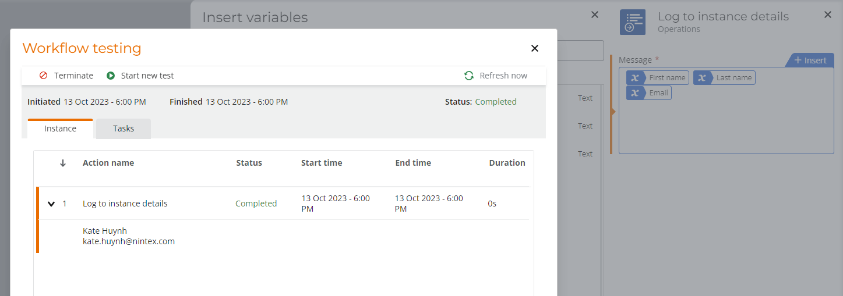Viewport: 843px width, 296px height.
Task: Click the Email variable token icon
Action: pyautogui.click(x=636, y=93)
